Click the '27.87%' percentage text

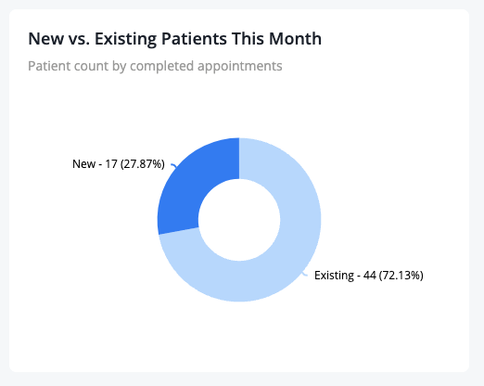click(143, 164)
